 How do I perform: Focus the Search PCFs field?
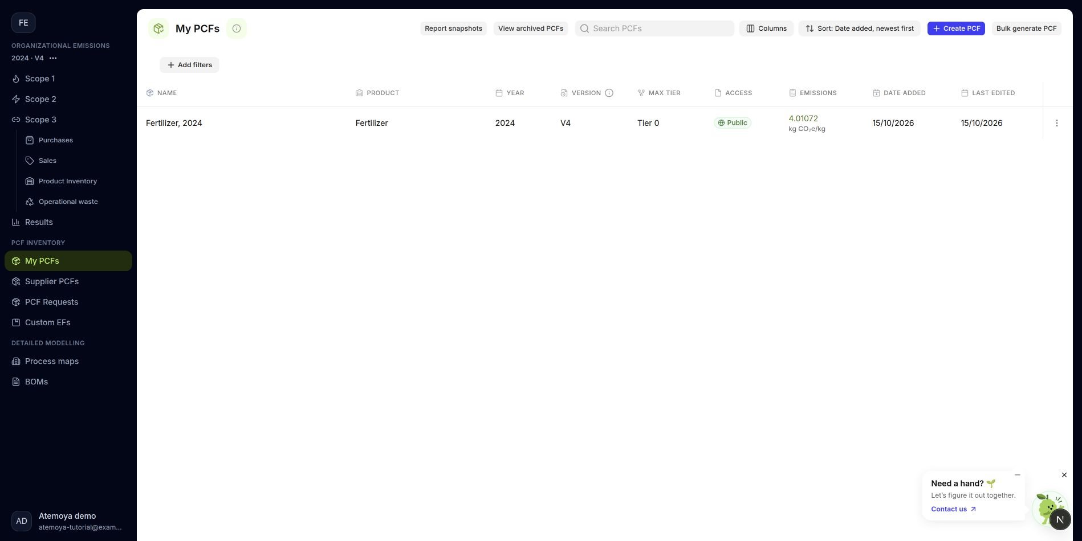pyautogui.click(x=654, y=28)
